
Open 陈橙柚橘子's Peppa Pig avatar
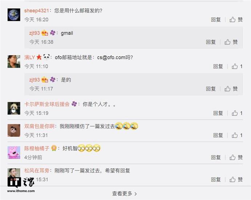pyautogui.click(x=14, y=152)
